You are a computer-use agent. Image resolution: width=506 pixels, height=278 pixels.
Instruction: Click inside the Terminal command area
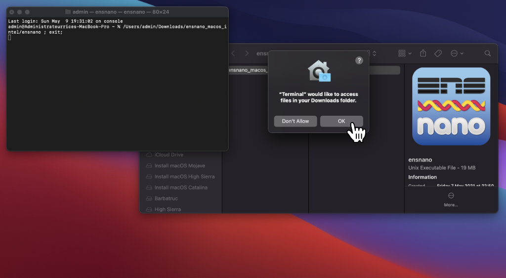(118, 84)
